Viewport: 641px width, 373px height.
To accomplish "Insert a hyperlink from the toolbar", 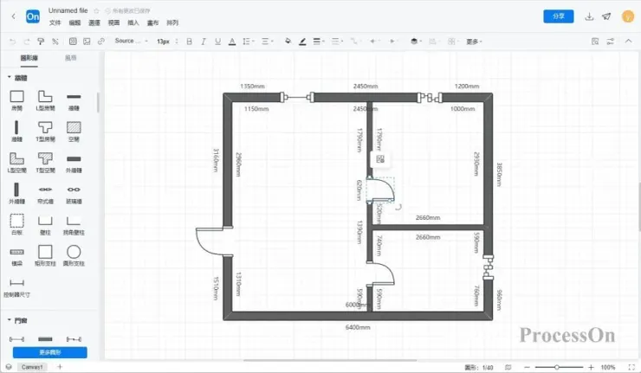I will click(101, 42).
